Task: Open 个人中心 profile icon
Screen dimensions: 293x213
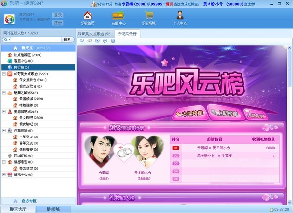Action: point(180,16)
